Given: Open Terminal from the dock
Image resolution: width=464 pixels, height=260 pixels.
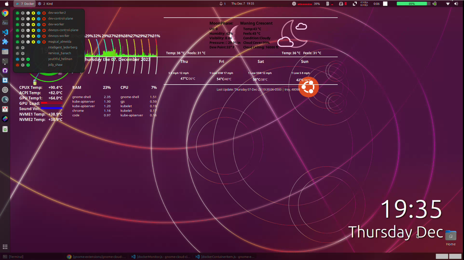Looking at the screenshot, I should 5,61.
